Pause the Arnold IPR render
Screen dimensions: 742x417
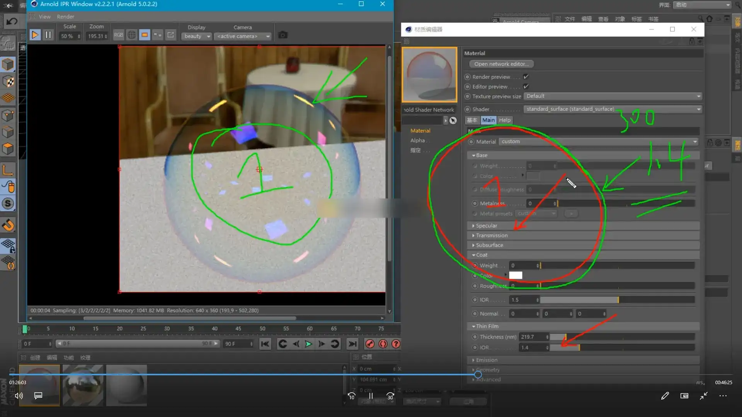click(48, 35)
